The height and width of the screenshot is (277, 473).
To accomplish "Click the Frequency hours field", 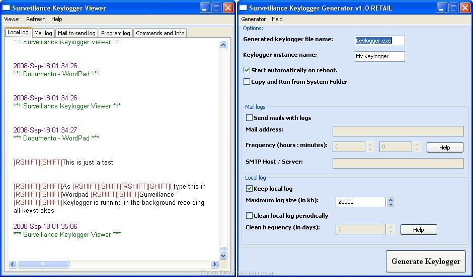I will pos(349,147).
